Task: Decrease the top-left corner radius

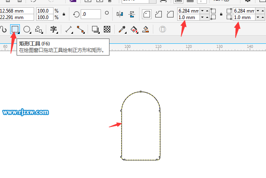Action: 202,11
